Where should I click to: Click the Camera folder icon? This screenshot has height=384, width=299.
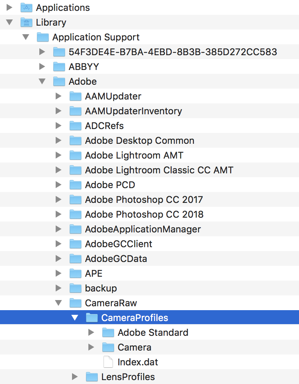pyautogui.click(x=108, y=347)
